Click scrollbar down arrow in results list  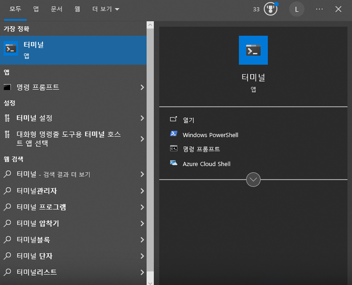coord(150,283)
